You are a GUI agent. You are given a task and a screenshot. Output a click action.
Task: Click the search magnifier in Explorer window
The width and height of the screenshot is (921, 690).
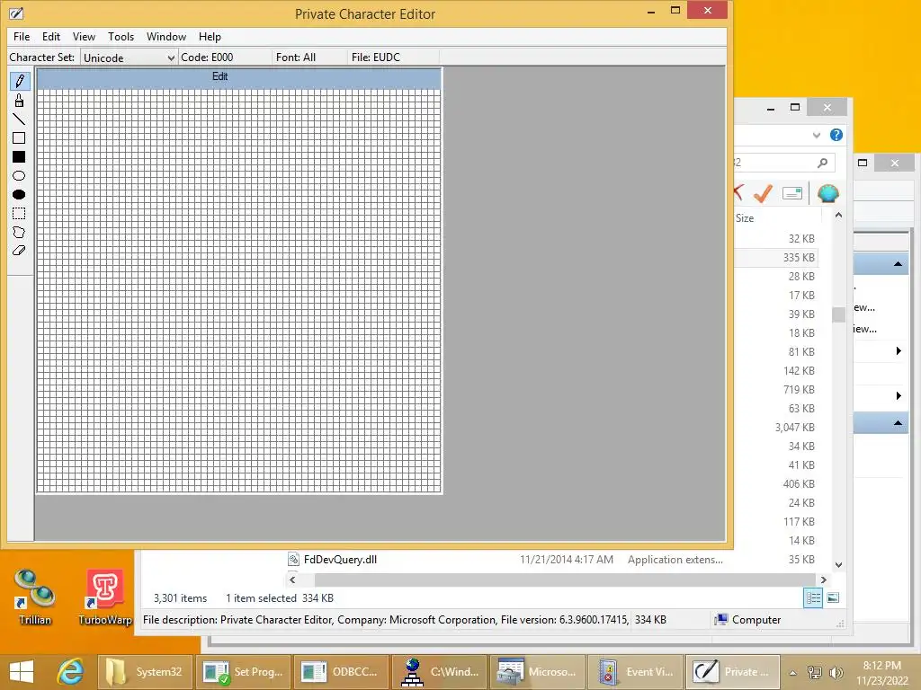(x=822, y=163)
